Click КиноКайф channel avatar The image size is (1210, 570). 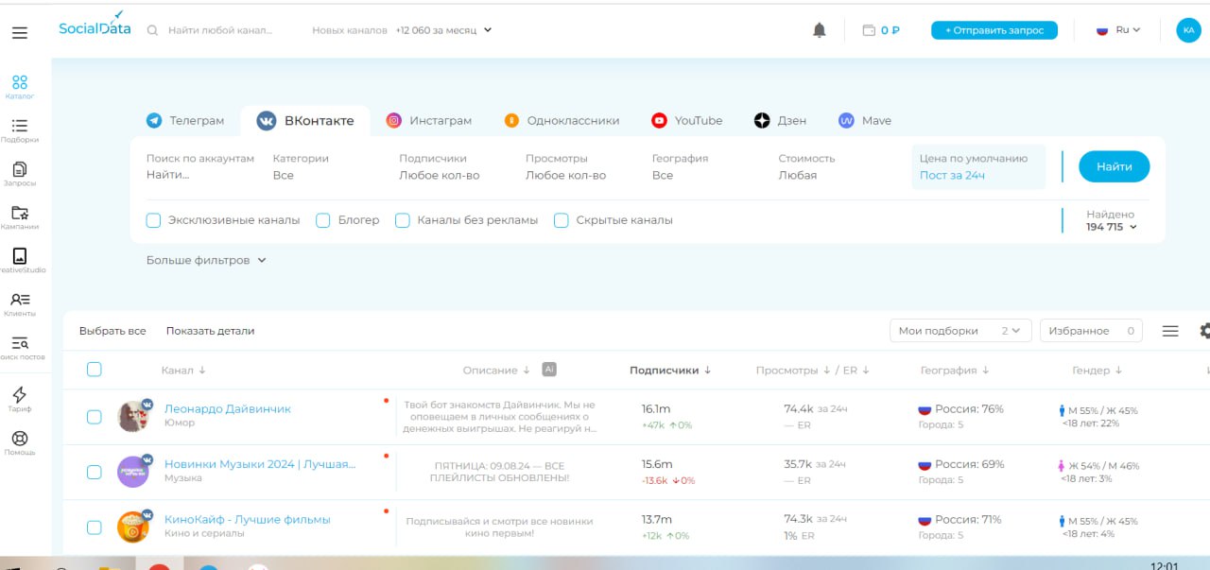coord(133,527)
